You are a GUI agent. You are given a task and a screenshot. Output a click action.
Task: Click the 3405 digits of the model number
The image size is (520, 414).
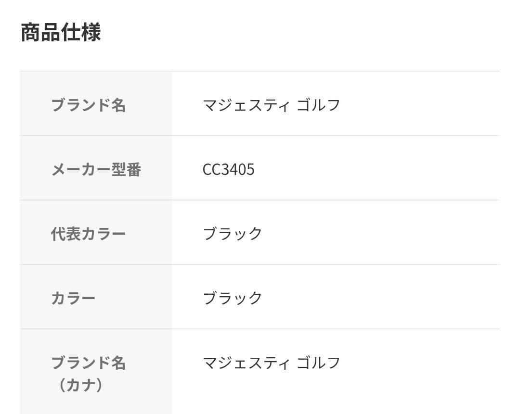point(237,169)
